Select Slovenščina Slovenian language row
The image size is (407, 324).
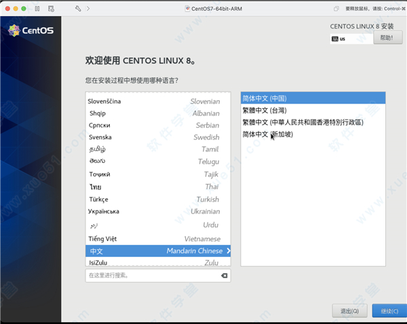click(x=158, y=101)
